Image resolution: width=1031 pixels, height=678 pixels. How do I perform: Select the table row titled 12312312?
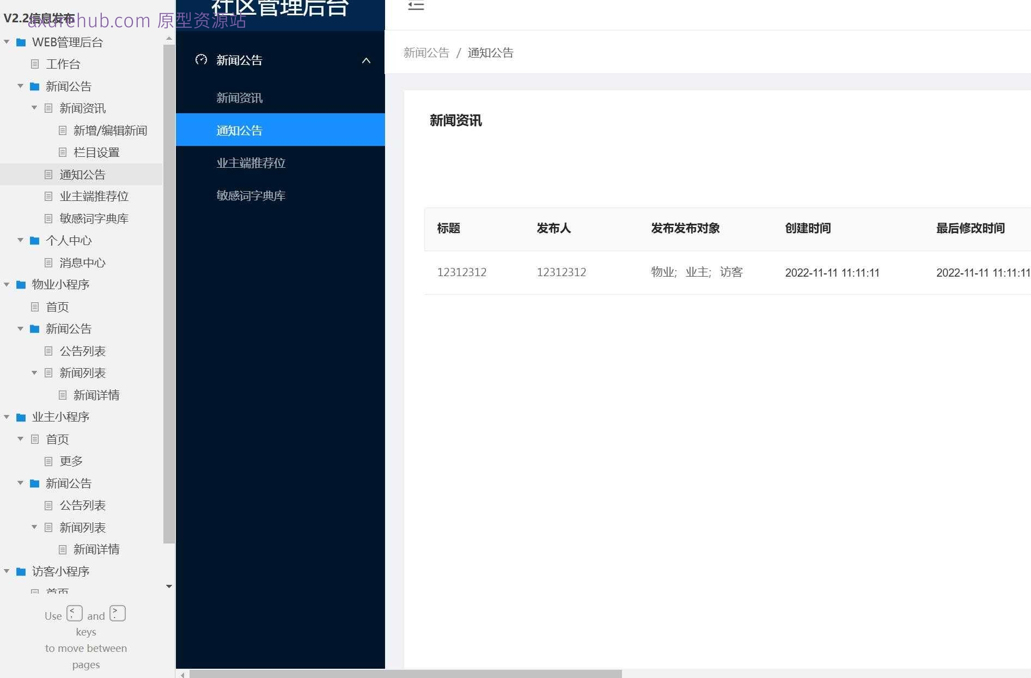(x=462, y=272)
